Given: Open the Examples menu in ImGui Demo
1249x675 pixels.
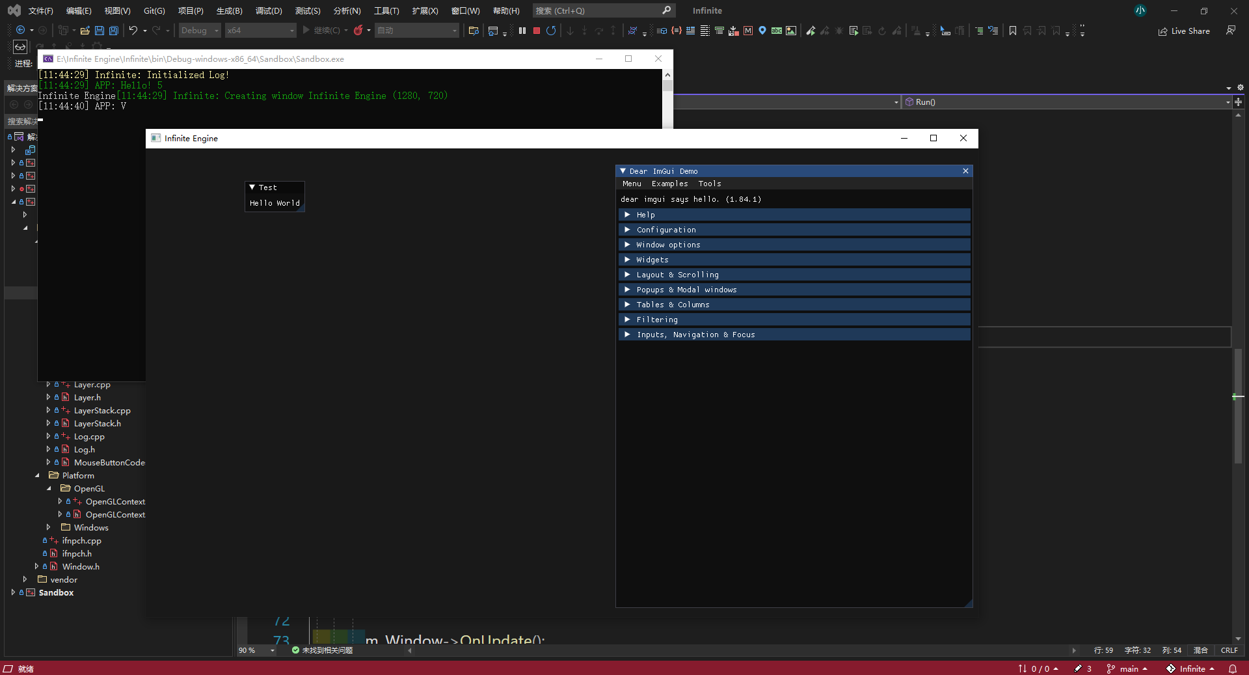Looking at the screenshot, I should click(x=669, y=184).
